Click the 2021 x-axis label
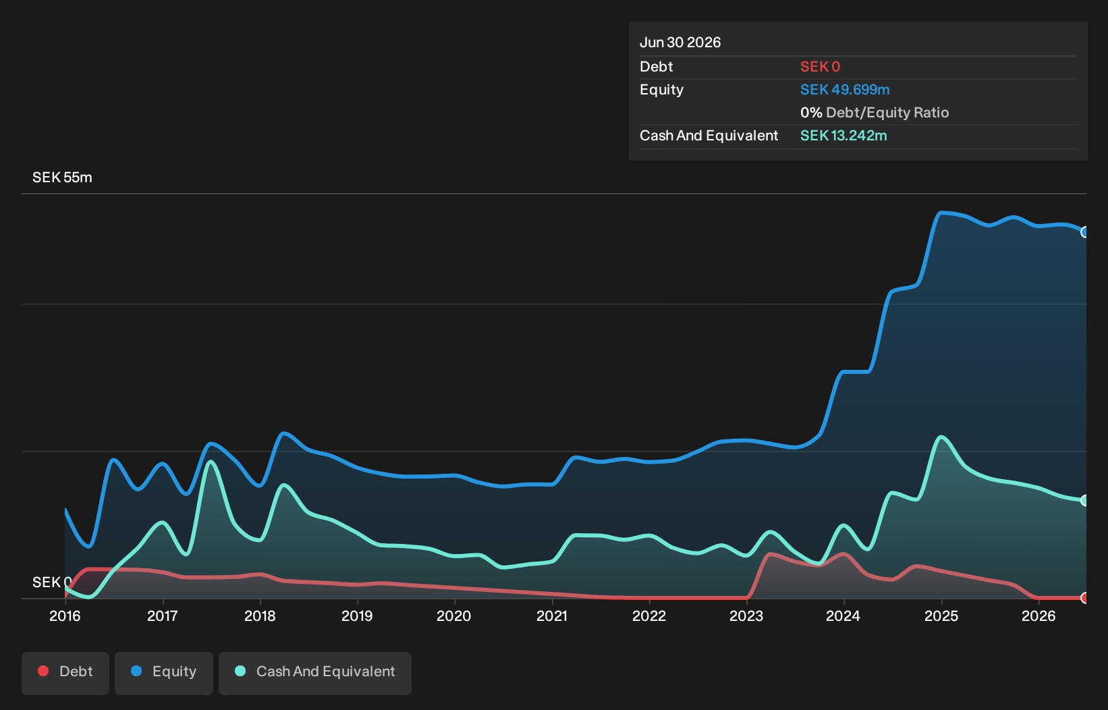This screenshot has width=1108, height=710. pyautogui.click(x=552, y=616)
